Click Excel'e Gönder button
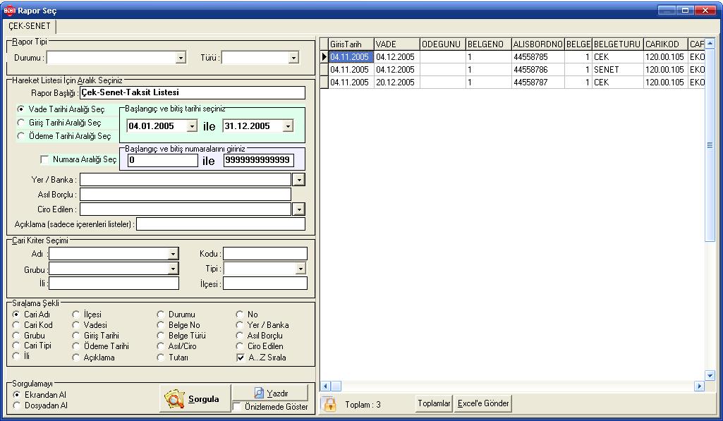Screen dimensions: 723x421 pyautogui.click(x=483, y=403)
